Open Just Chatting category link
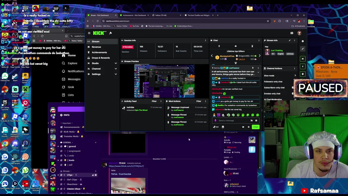The image size is (348, 196). 276,50
